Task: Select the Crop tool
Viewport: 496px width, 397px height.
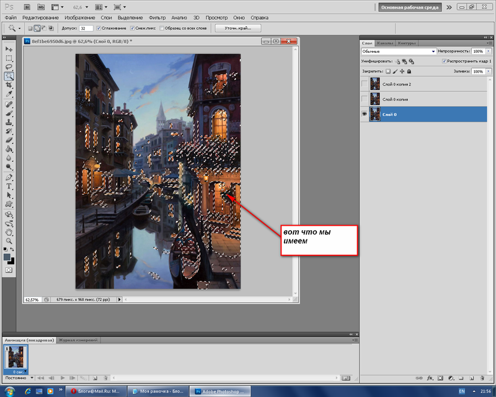Action: (x=9, y=85)
